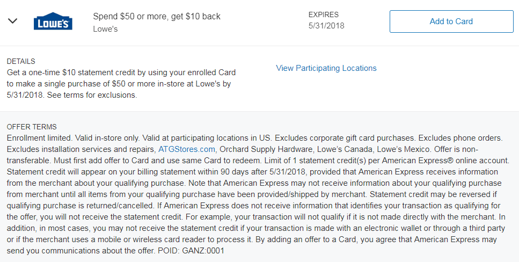
Task: Click the EXPIRES label
Action: point(324,14)
